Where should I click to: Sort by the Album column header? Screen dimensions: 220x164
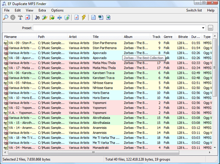(136, 37)
